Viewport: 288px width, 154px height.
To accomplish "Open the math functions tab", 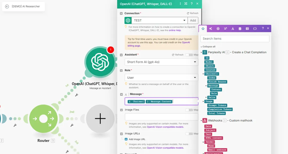I will [x=225, y=28].
